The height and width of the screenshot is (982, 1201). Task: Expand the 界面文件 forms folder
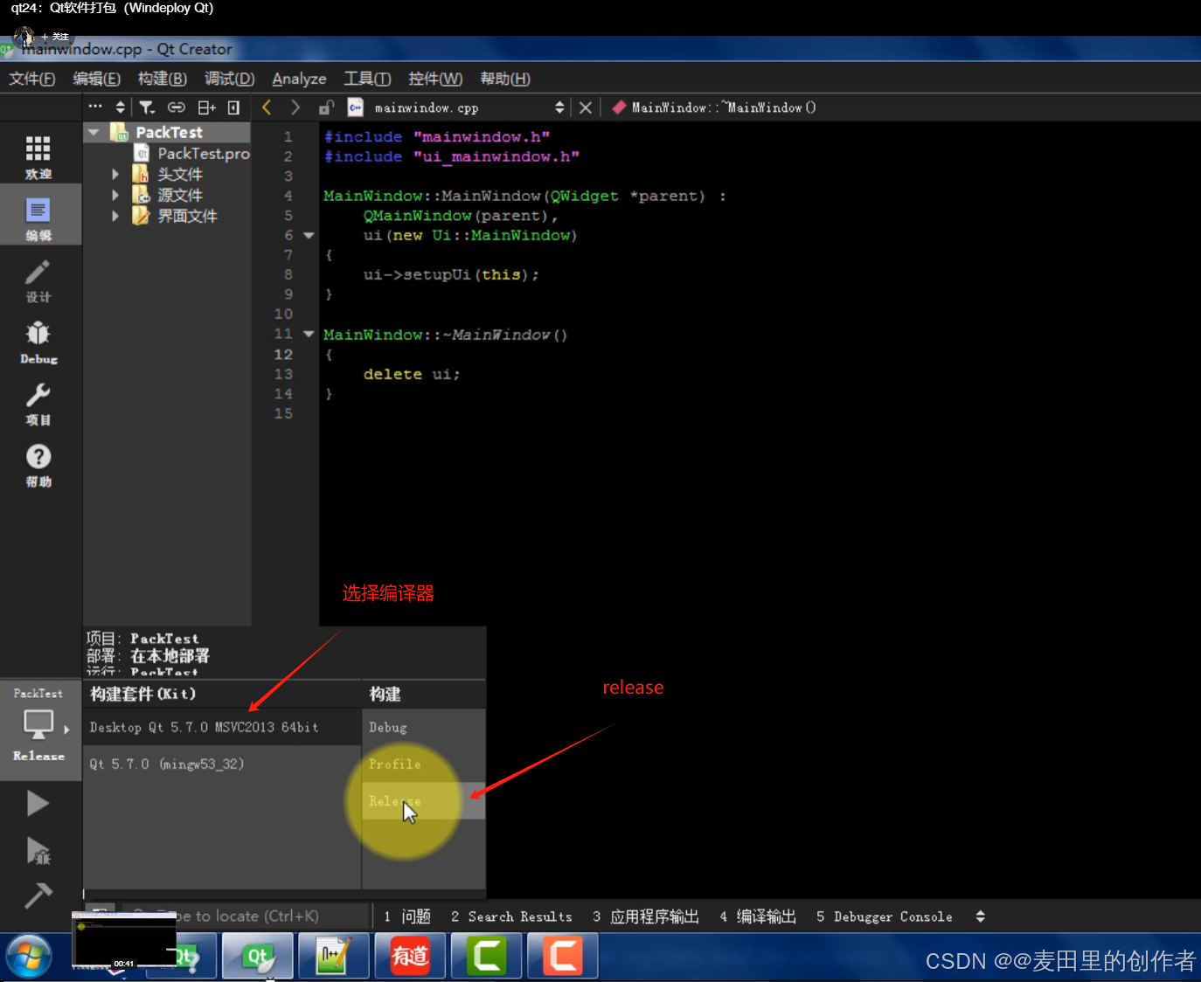115,216
